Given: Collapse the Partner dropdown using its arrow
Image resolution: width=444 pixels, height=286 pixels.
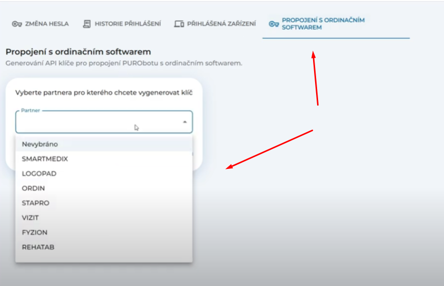Looking at the screenshot, I should pyautogui.click(x=185, y=122).
